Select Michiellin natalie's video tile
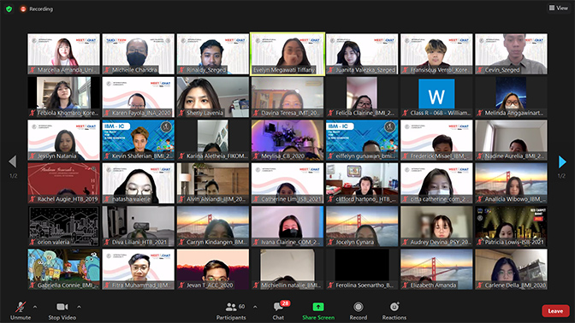Viewport: 575px width, 323px height. pos(287,269)
